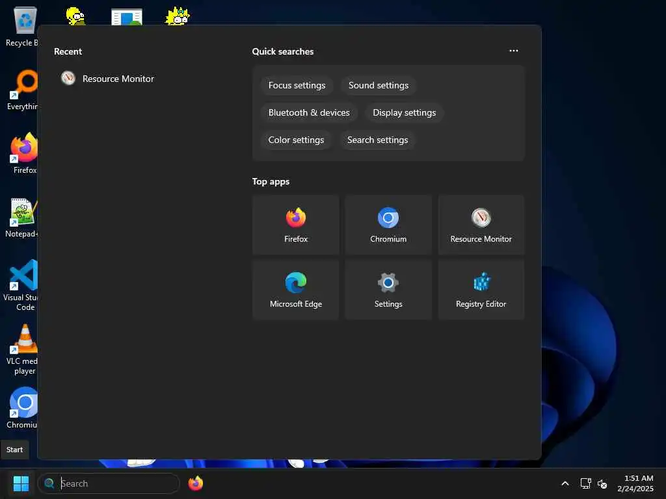Launch Firefox from Top apps
The width and height of the screenshot is (666, 499).
(x=296, y=225)
